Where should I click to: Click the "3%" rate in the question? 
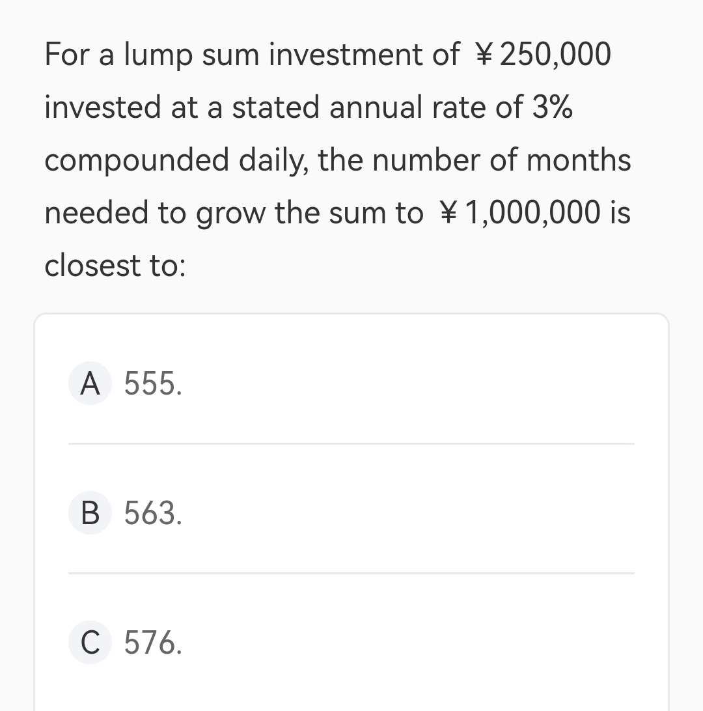click(x=553, y=107)
